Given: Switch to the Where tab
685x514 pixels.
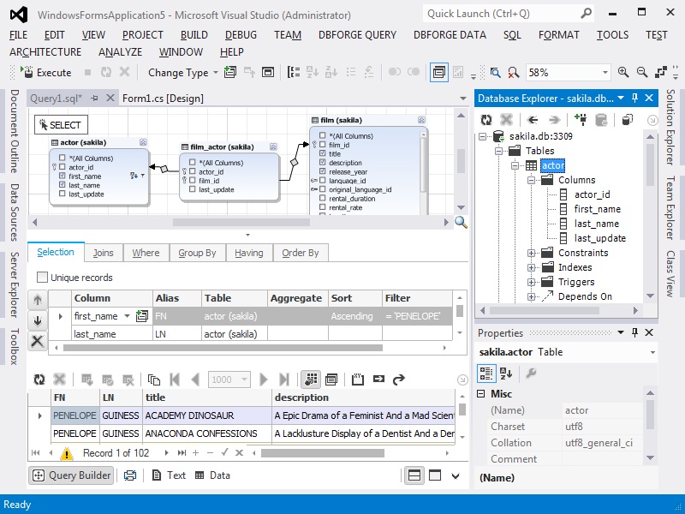Looking at the screenshot, I should coord(146,253).
